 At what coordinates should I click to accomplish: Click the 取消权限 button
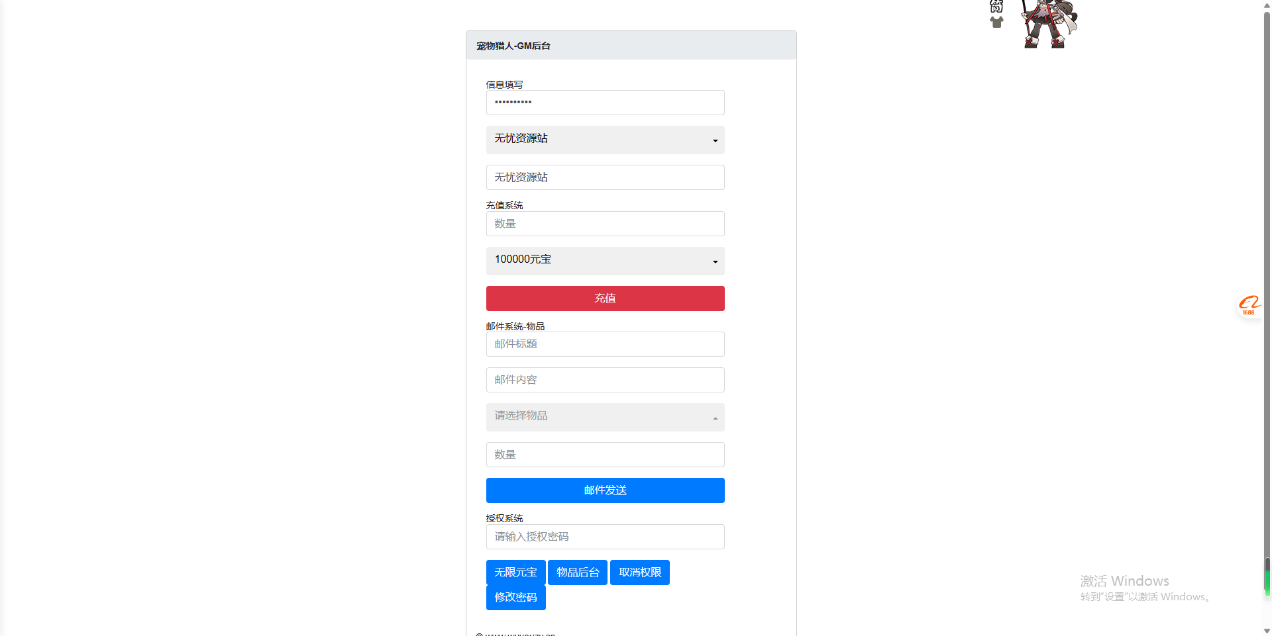pyautogui.click(x=640, y=572)
